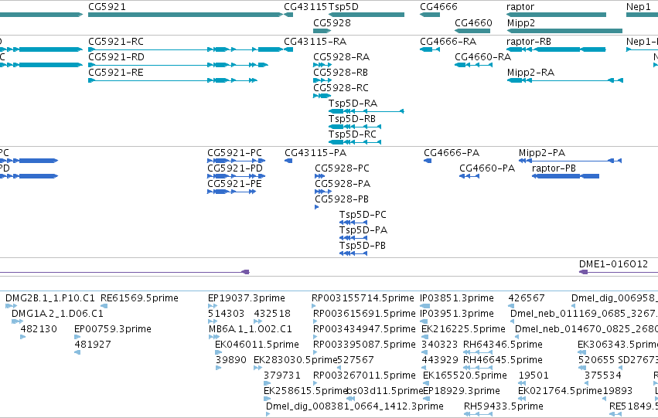Viewport: 658px width, 418px height.
Task: Click feature DMG1A.2_1.D06.C1
Action: [57, 314]
